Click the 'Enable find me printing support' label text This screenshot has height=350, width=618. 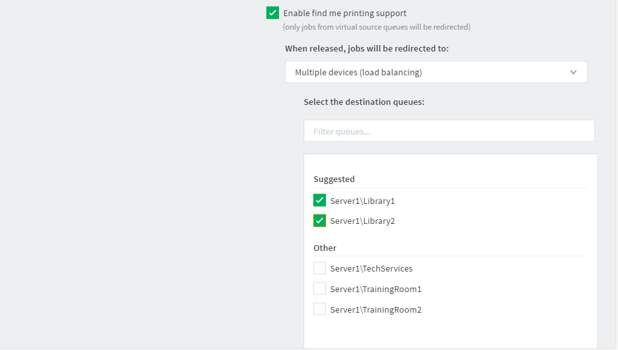click(345, 13)
